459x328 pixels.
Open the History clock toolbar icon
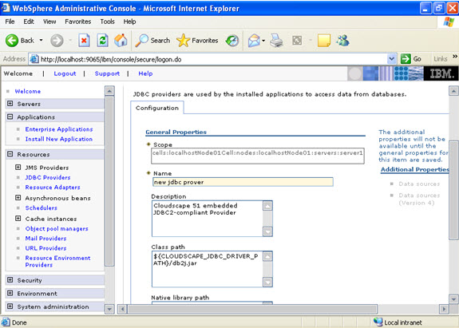point(232,41)
